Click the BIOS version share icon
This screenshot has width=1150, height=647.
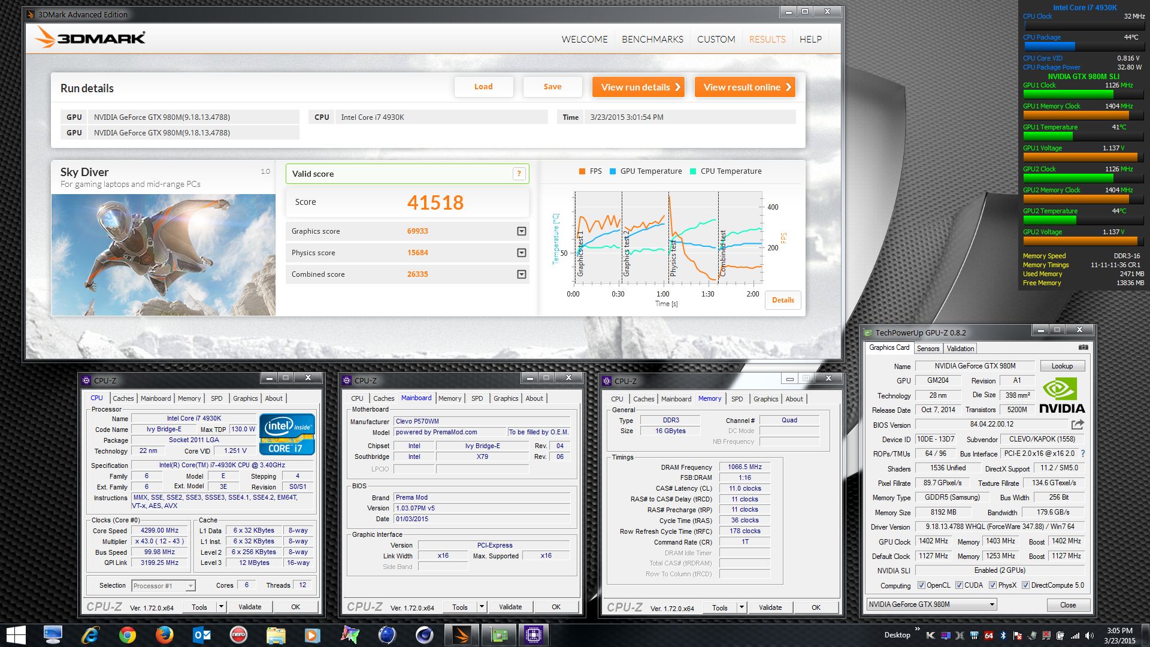pyautogui.click(x=1078, y=424)
